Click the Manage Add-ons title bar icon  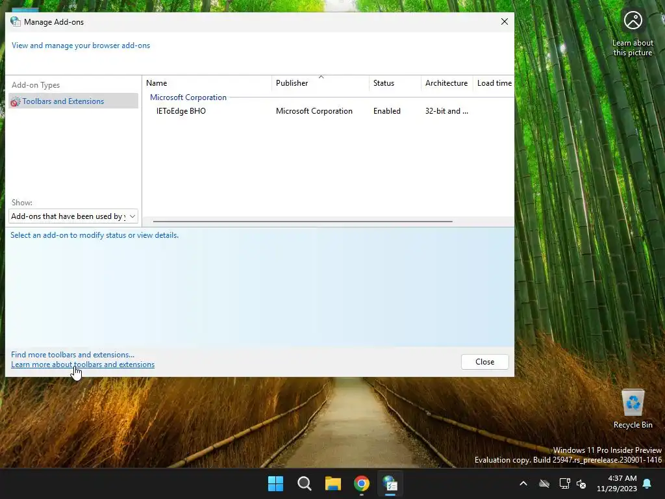(x=16, y=21)
